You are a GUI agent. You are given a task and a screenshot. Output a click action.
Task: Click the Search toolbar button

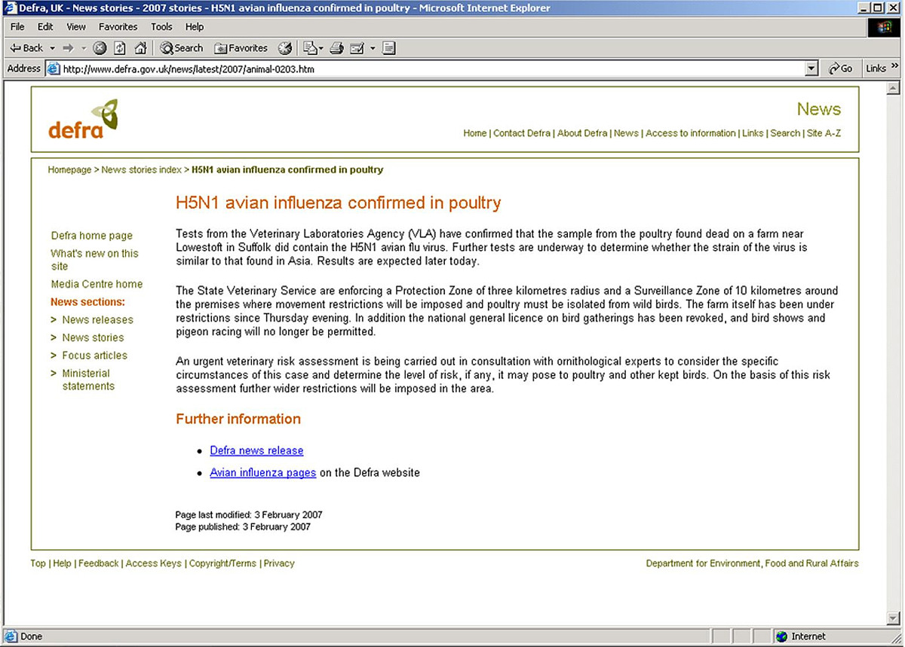(x=181, y=47)
